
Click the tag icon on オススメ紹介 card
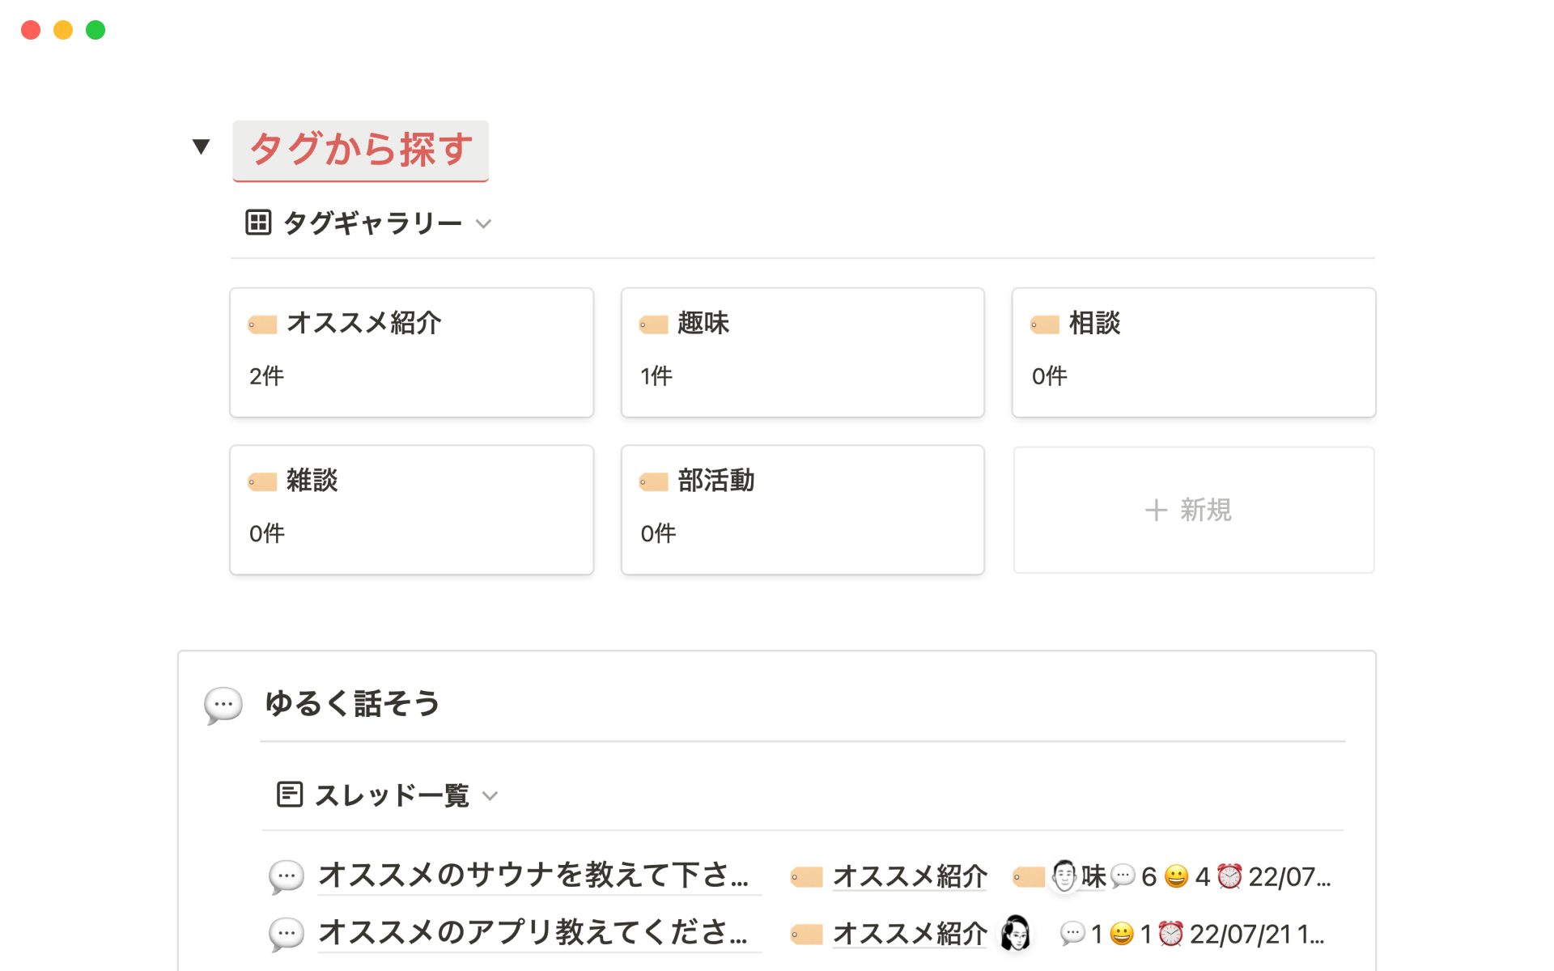point(262,324)
